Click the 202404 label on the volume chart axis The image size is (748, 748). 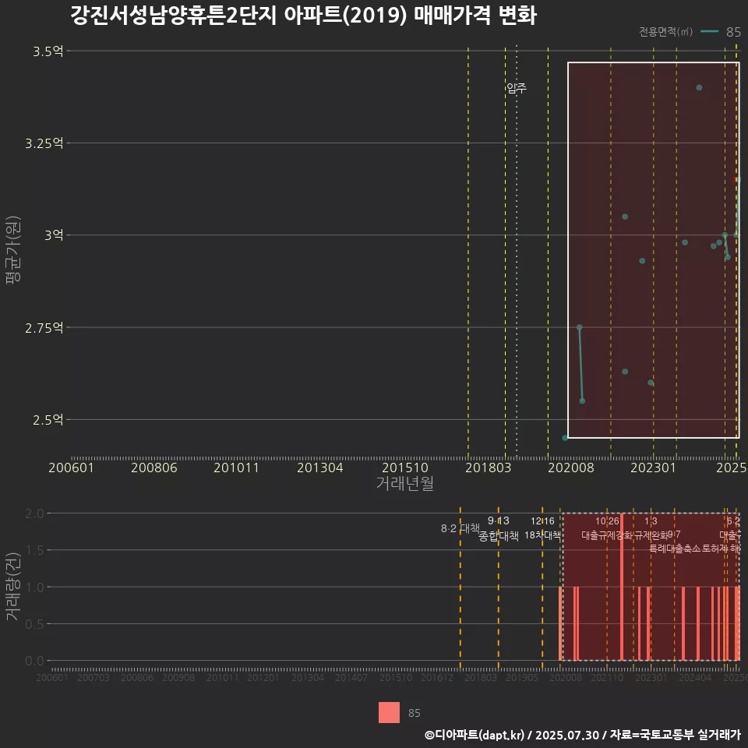pyautogui.click(x=695, y=677)
